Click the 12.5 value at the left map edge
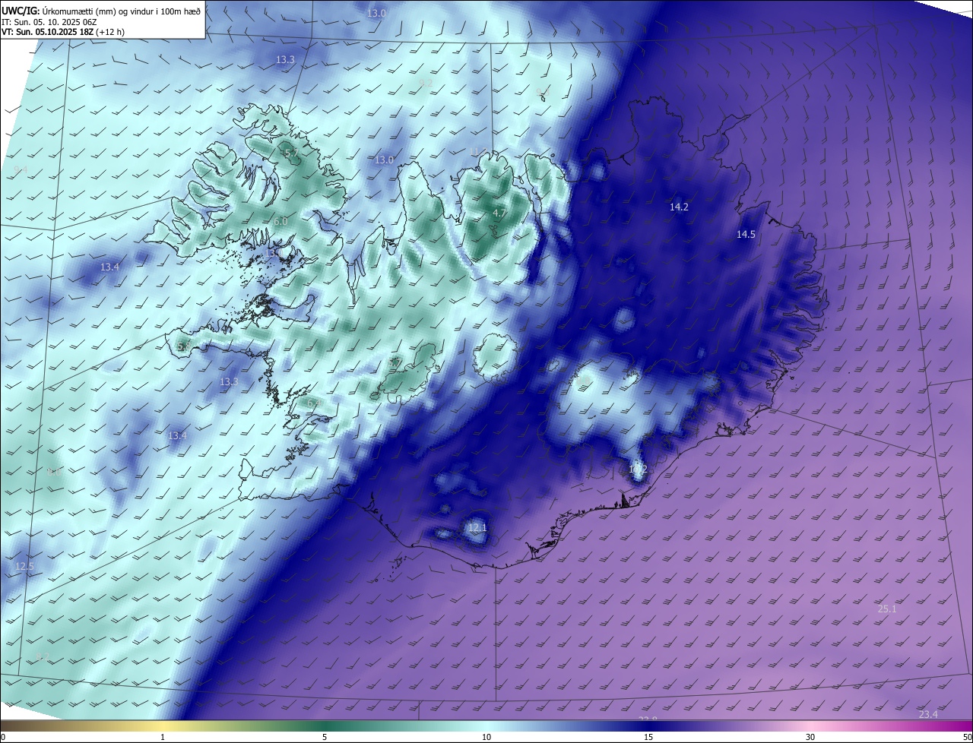Image resolution: width=973 pixels, height=743 pixels. [x=25, y=567]
